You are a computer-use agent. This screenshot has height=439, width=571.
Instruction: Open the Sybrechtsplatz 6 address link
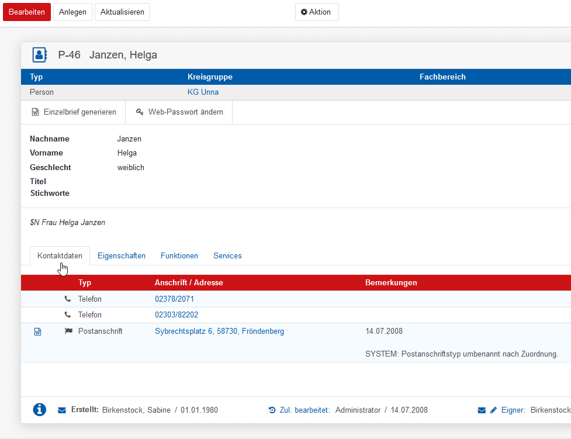(219, 331)
